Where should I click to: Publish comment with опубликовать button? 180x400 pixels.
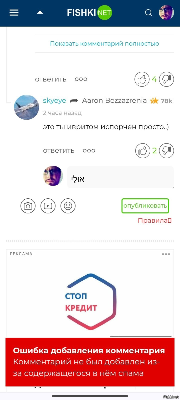coord(145,206)
